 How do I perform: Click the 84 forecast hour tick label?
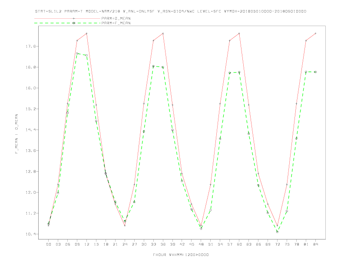click(x=315, y=244)
